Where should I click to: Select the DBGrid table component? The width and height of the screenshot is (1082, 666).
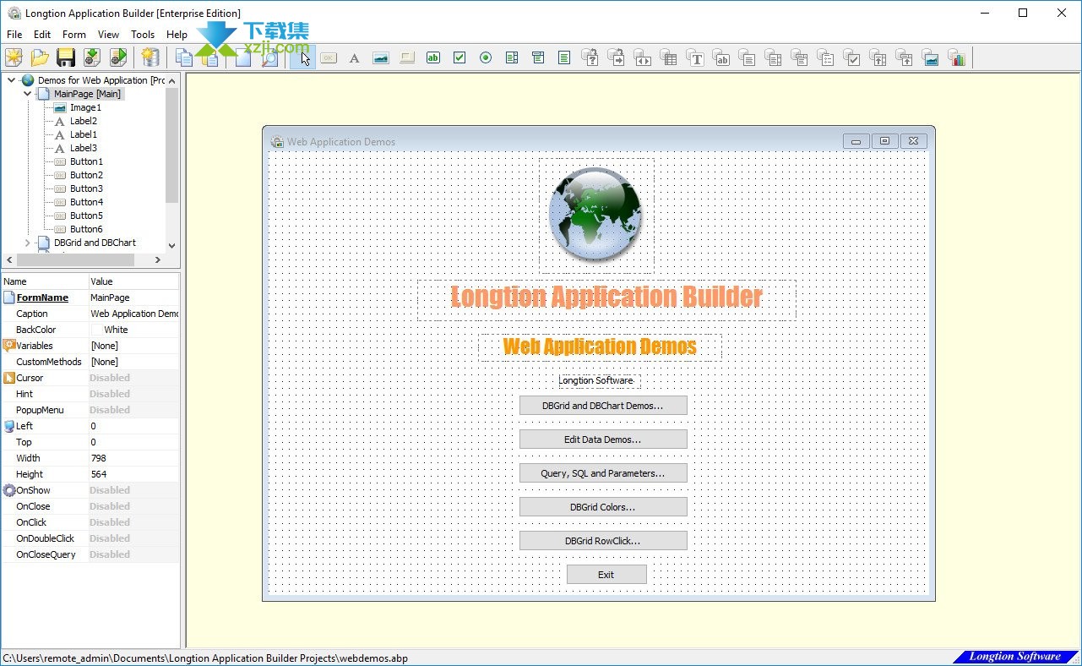669,57
